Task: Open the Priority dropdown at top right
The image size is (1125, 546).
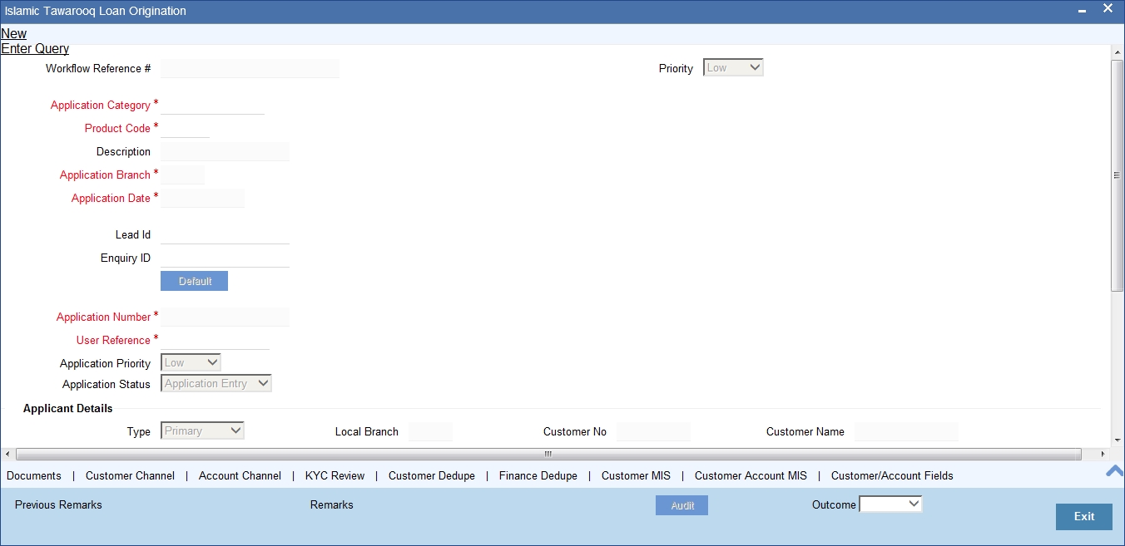Action: point(733,68)
